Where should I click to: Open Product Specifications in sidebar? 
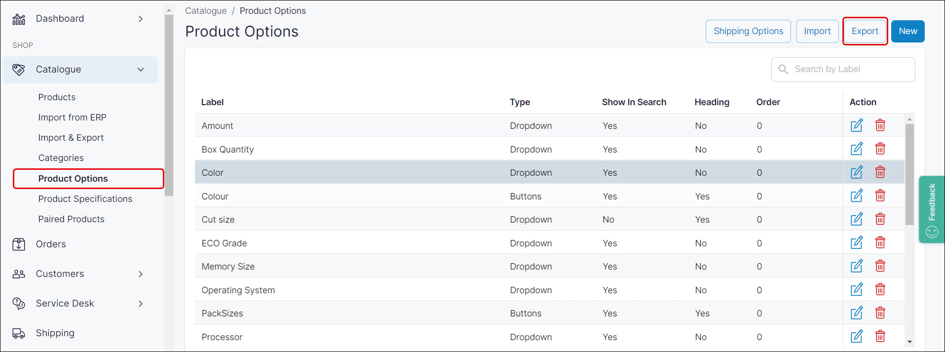tap(85, 199)
